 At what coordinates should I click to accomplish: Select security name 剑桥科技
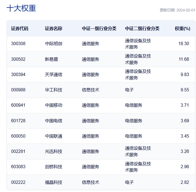pyautogui.click(x=53, y=167)
